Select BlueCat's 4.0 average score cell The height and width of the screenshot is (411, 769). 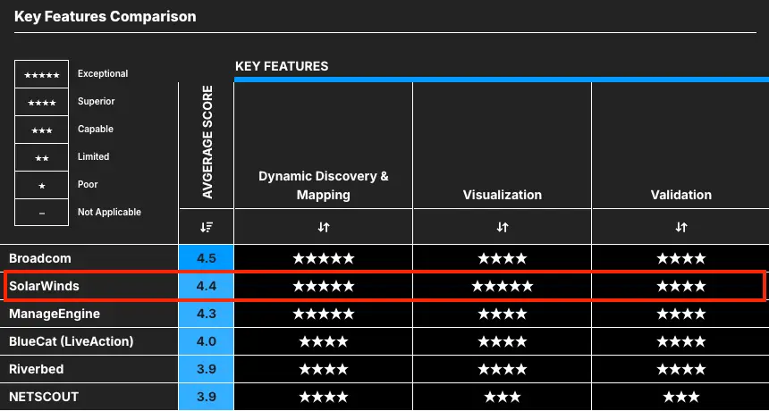[x=207, y=341]
